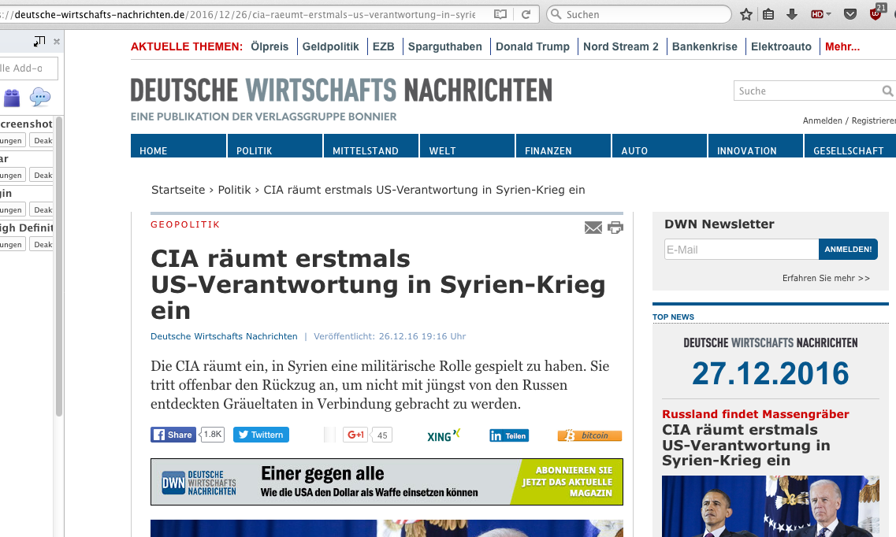Screen dimensions: 896x537
Task: Bookmark this page with the star icon
Action: tap(745, 14)
